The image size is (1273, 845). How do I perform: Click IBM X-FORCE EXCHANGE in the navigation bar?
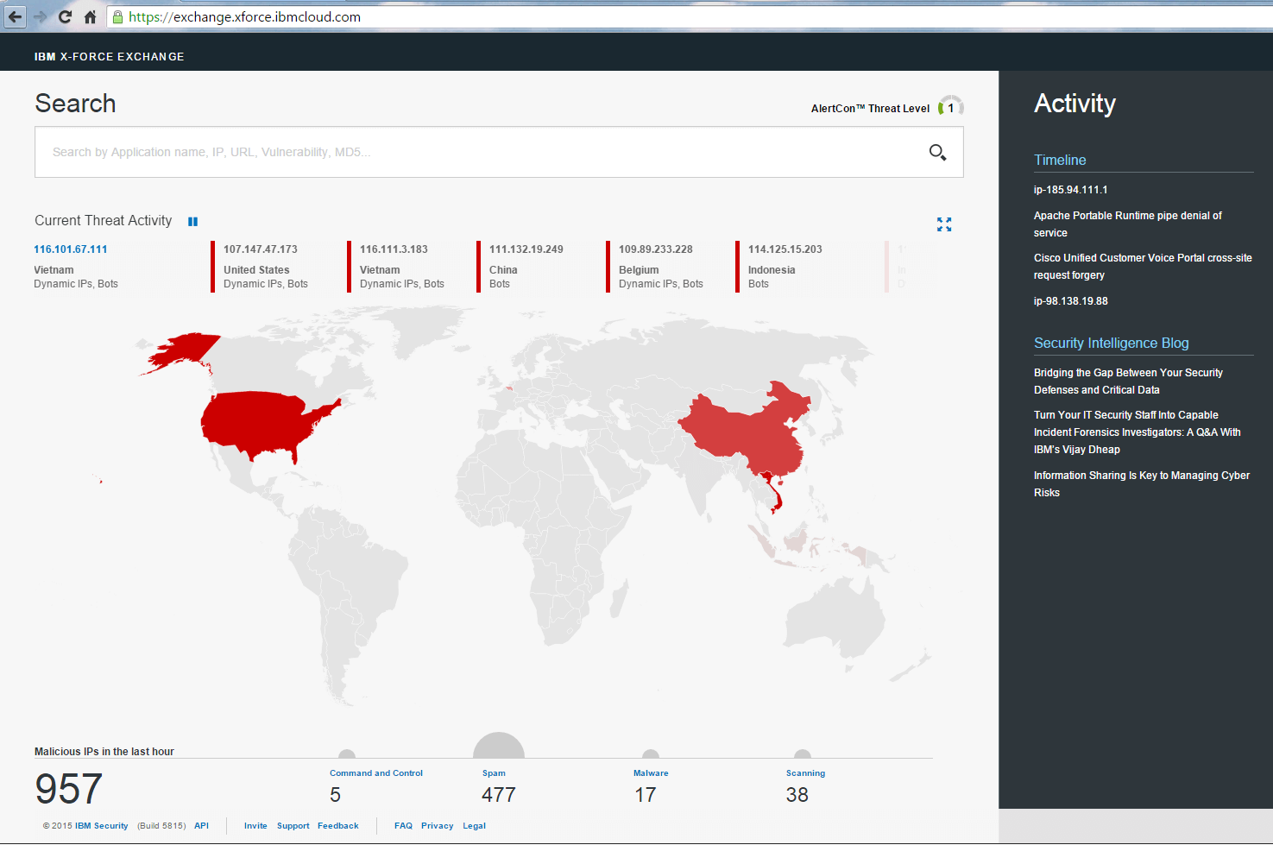109,56
